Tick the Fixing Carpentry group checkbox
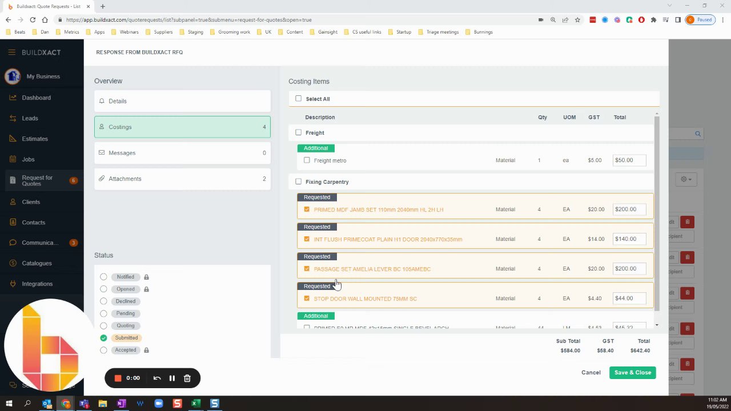731x411 pixels. tap(298, 182)
